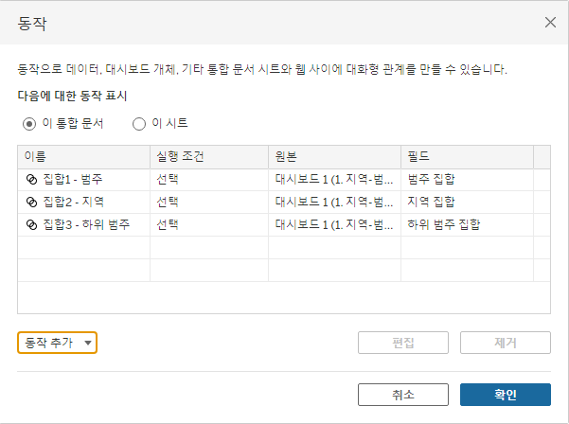Click the 편집 button
This screenshot has height=424, width=569.
click(403, 343)
